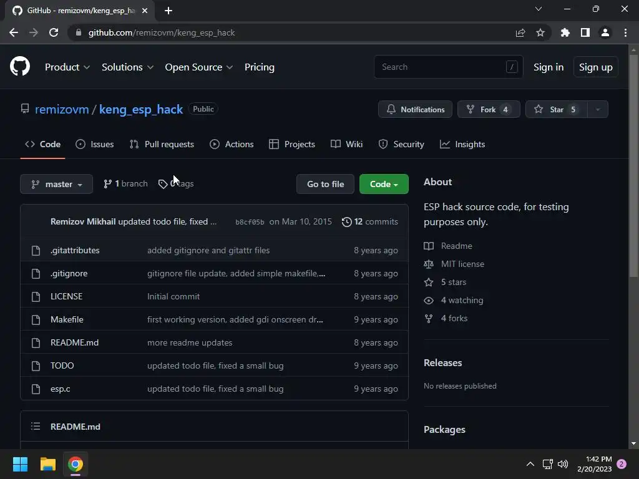Open commit hash b8cf05b

click(250, 222)
